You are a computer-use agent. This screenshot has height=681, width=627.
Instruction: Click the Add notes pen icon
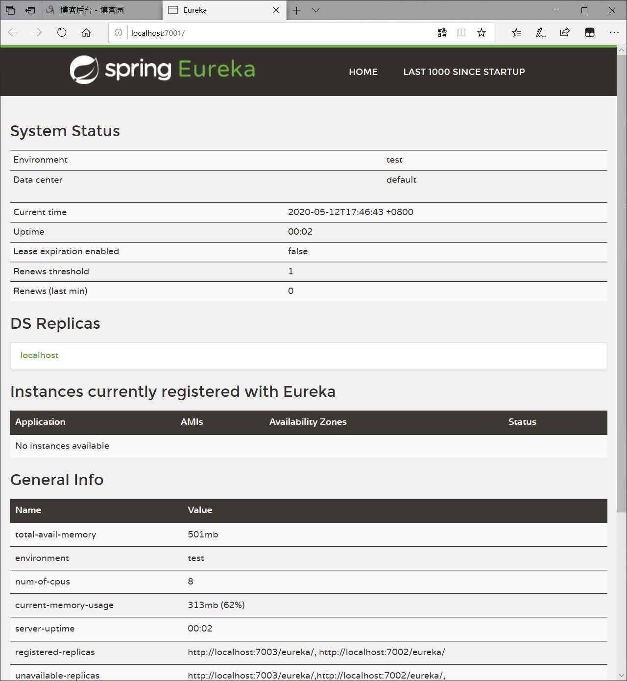tap(541, 33)
